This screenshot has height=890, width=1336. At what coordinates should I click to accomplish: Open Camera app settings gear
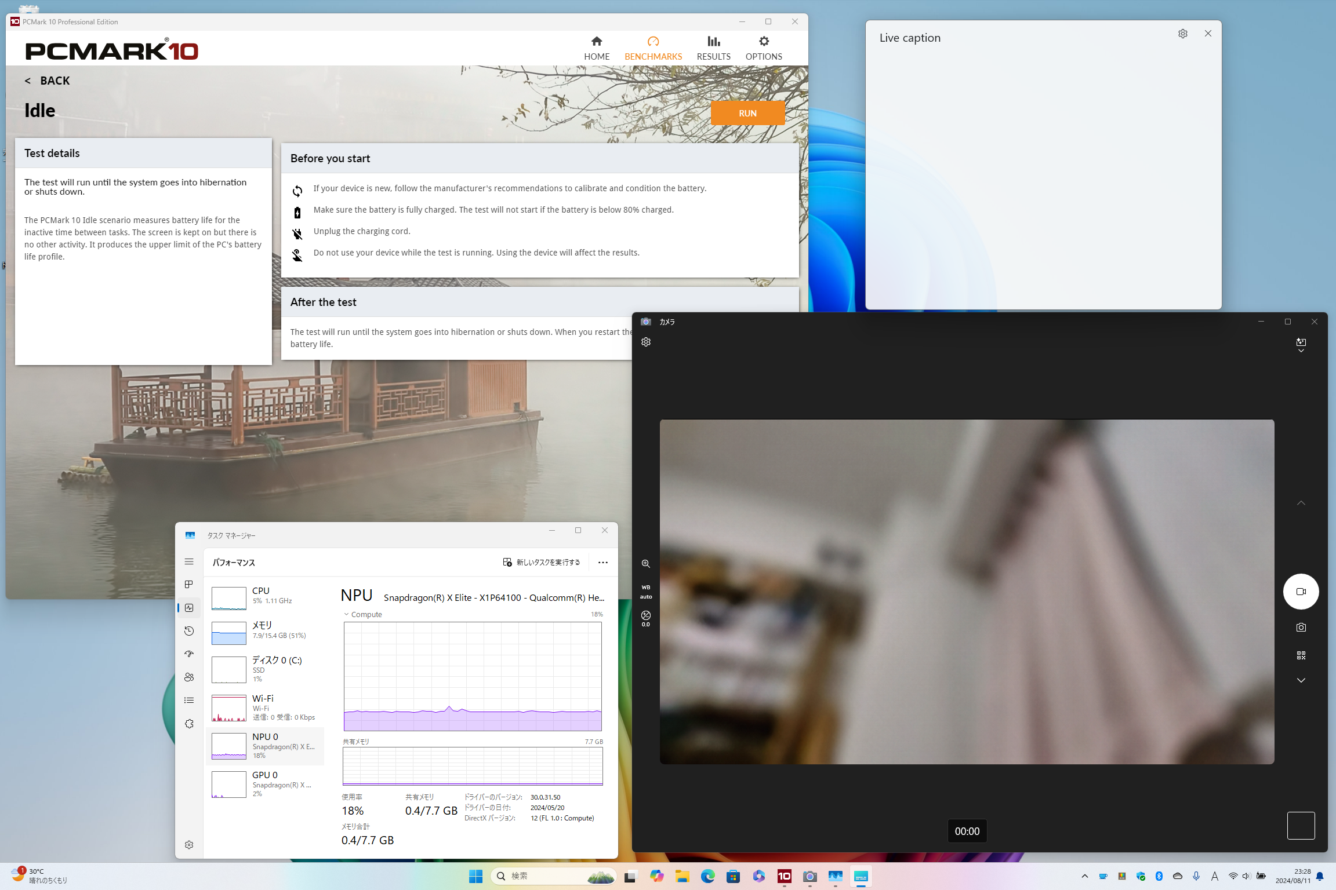(x=646, y=342)
